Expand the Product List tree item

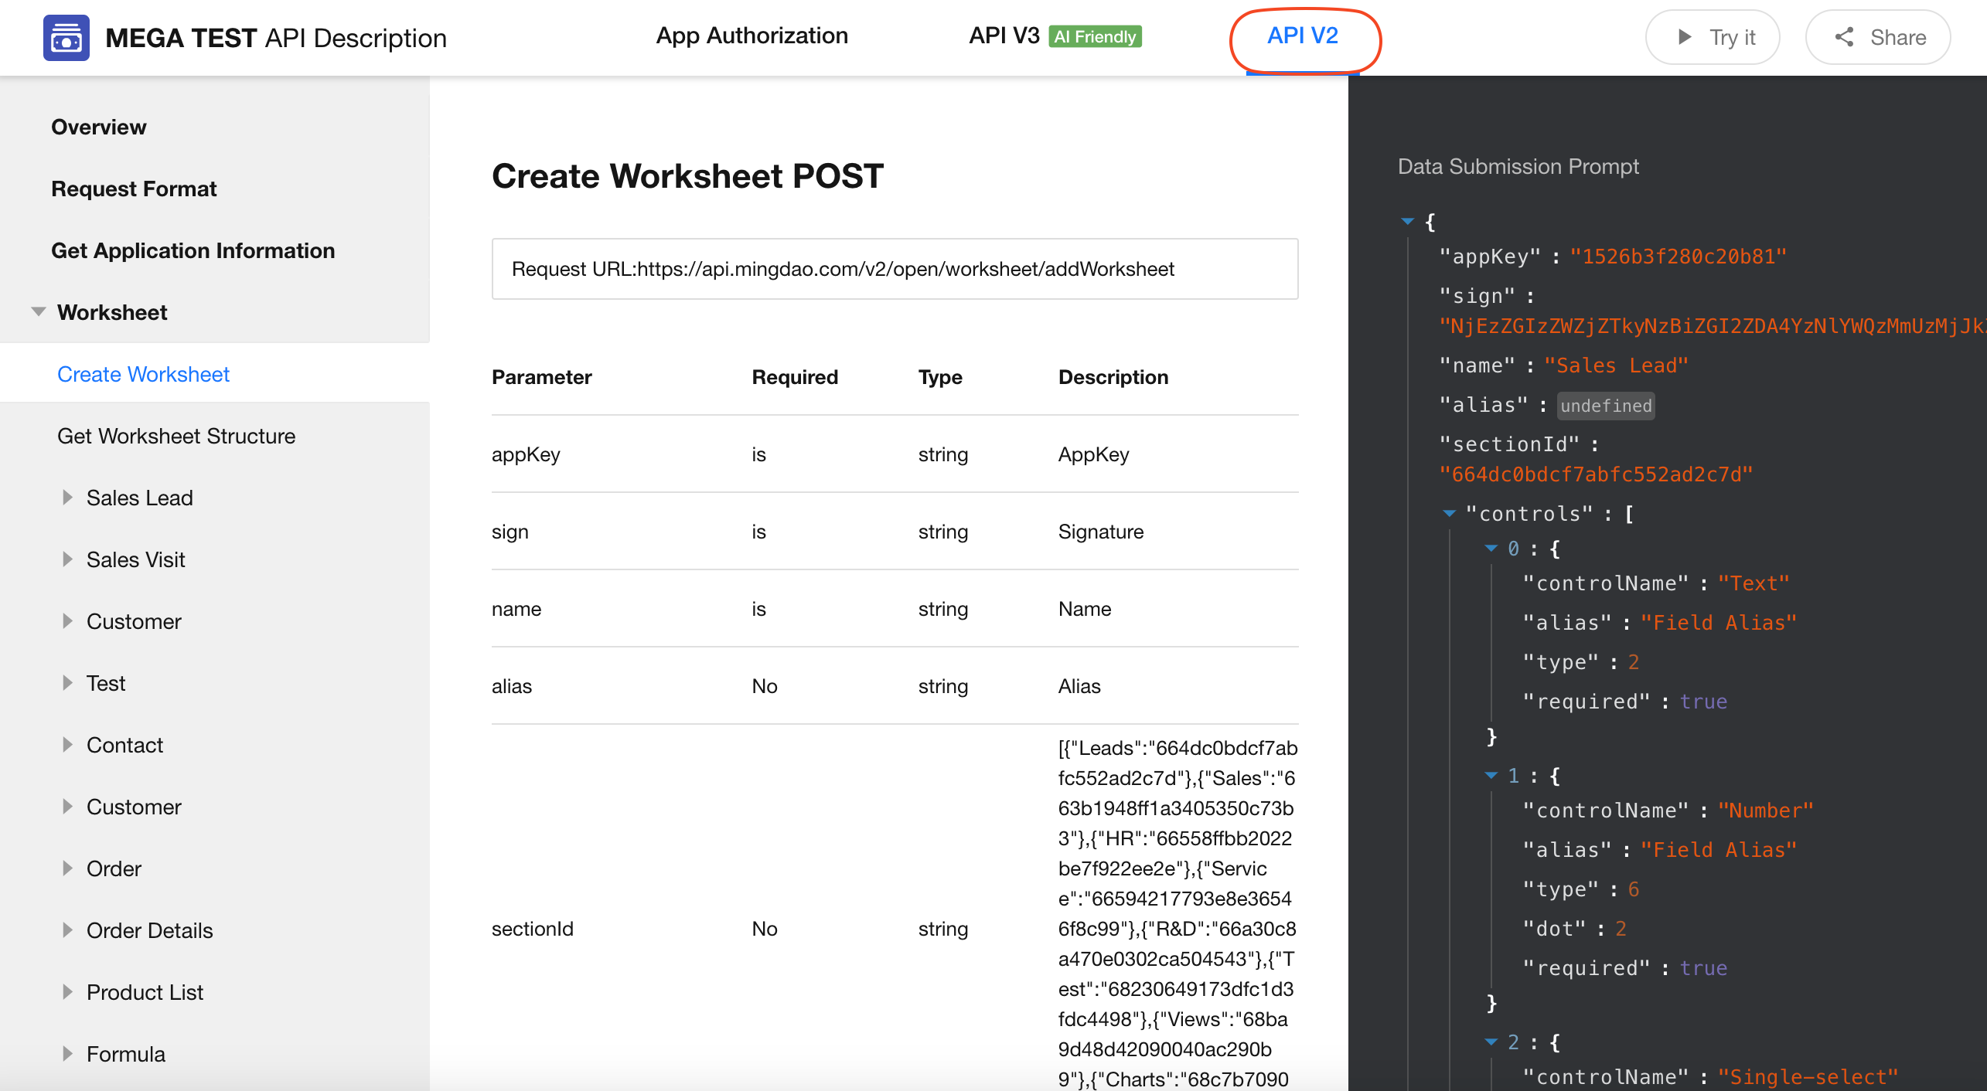click(x=67, y=992)
